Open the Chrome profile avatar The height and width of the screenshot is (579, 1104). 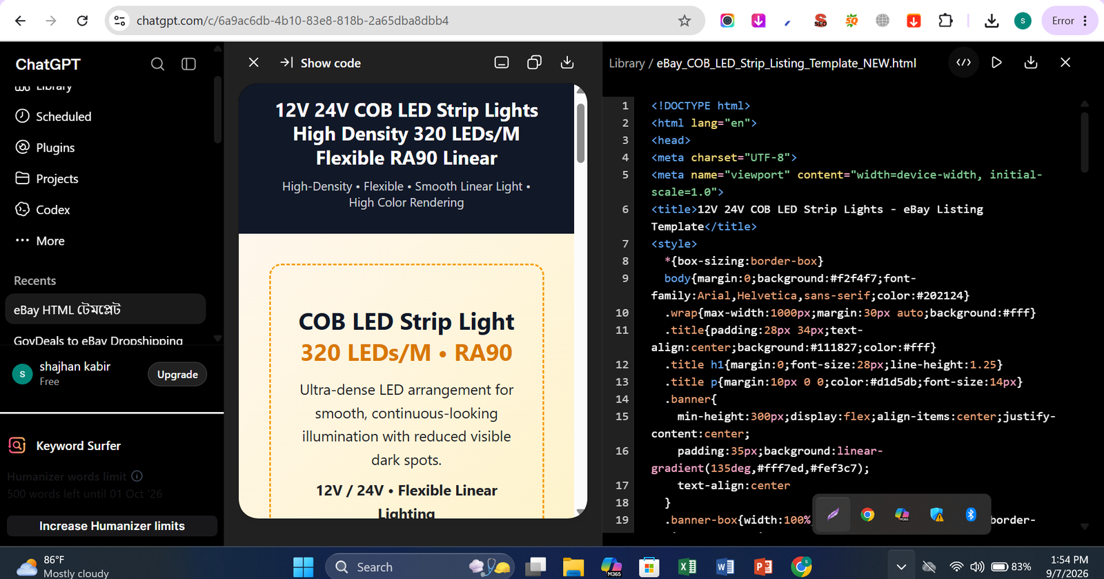tap(1023, 21)
